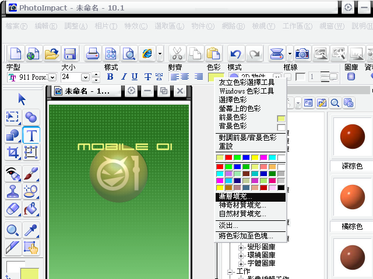Click the Print icon
Viewport: 373px width, 279px height.
point(93,53)
